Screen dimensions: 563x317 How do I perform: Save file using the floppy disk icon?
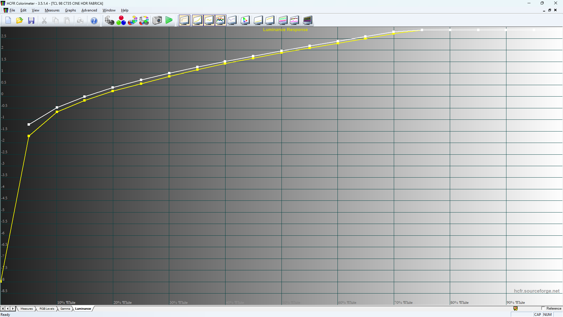point(31,21)
